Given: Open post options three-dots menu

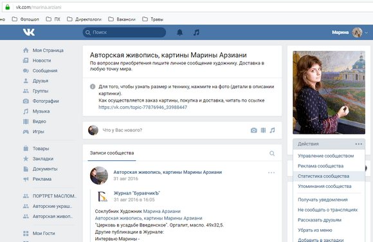Looking at the screenshot, I should [x=271, y=172].
